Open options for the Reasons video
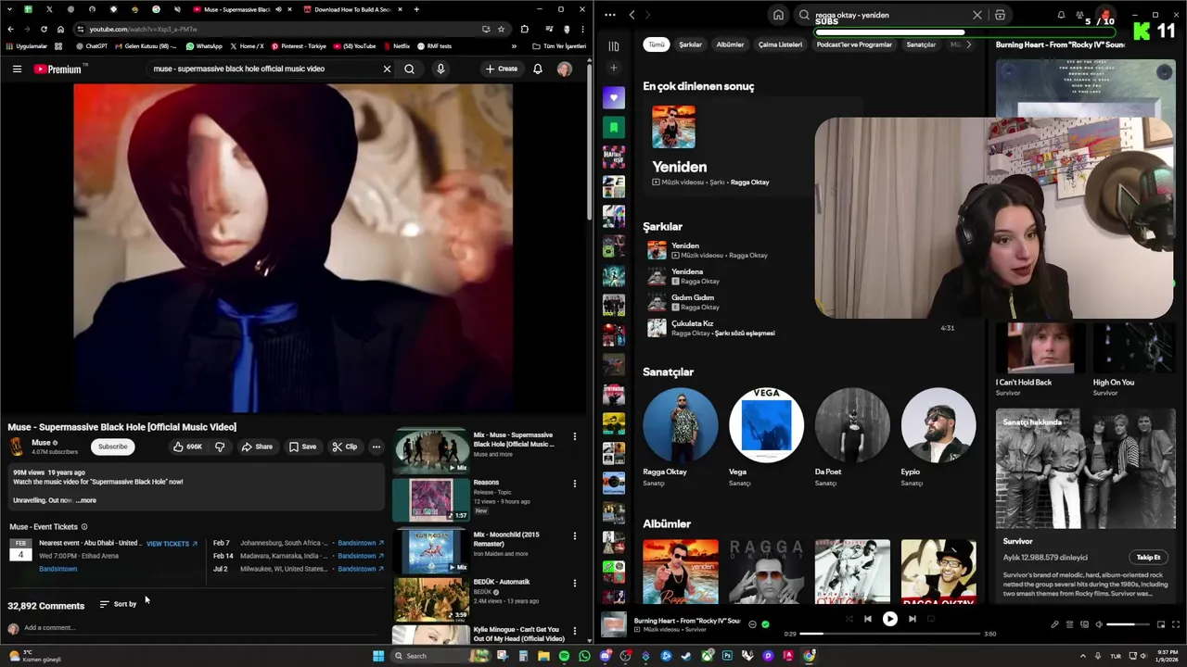This screenshot has height=667, width=1187. [574, 484]
